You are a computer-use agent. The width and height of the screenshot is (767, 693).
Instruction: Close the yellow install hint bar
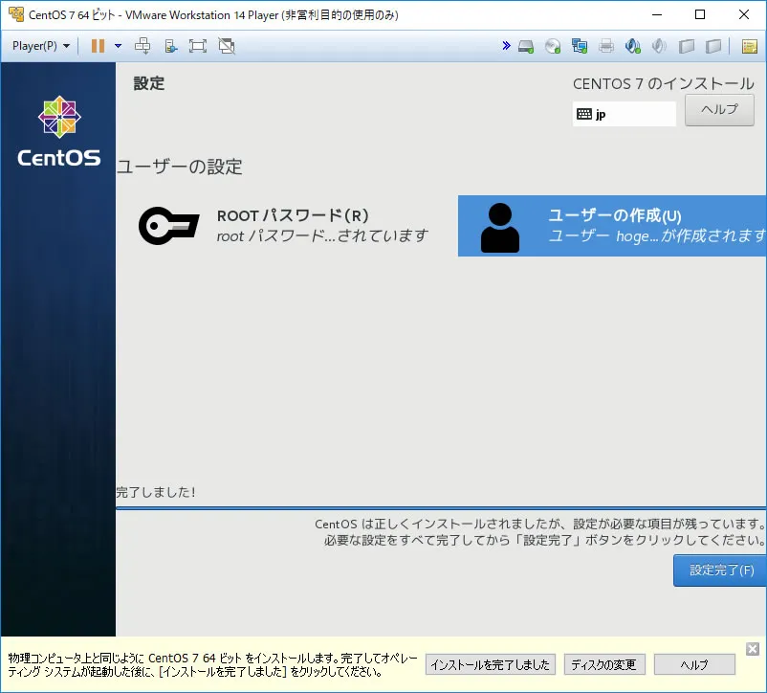[x=753, y=649]
